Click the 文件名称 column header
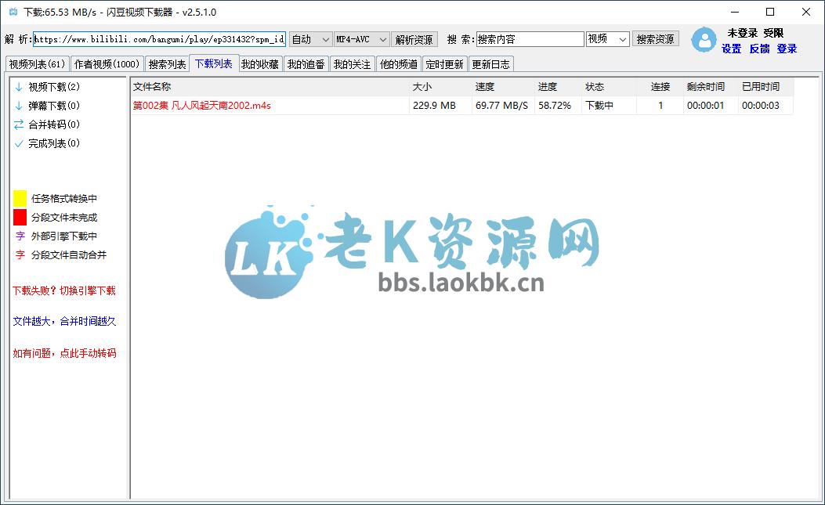 tap(270, 87)
